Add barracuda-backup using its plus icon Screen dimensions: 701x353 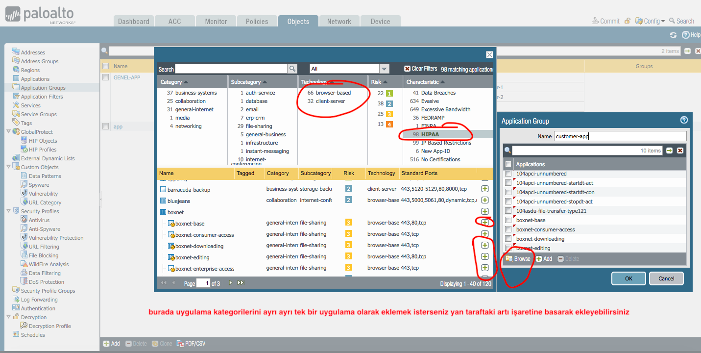click(484, 189)
